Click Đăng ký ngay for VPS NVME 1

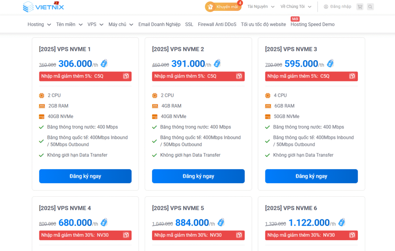pos(85,176)
